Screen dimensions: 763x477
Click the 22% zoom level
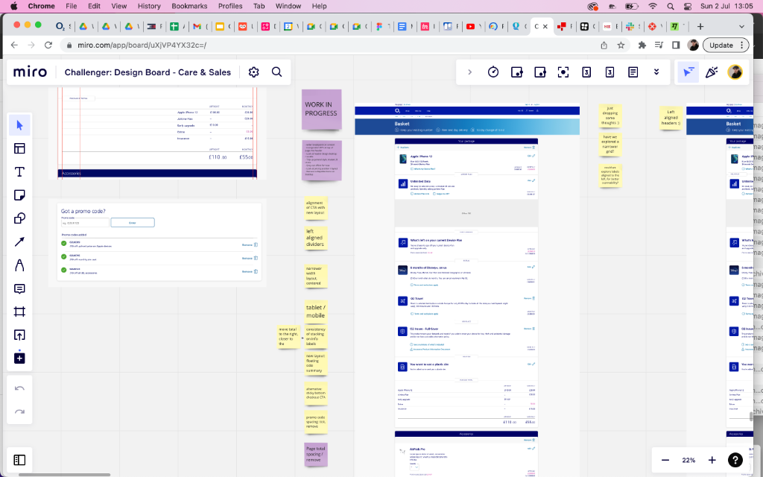(688, 460)
